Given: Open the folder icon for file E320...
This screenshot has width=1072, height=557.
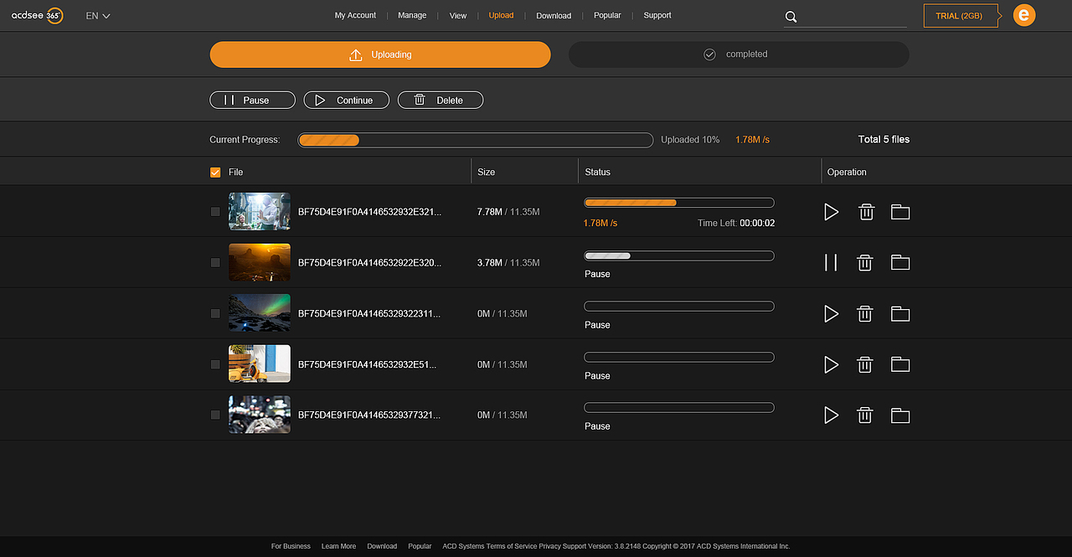Looking at the screenshot, I should point(900,263).
